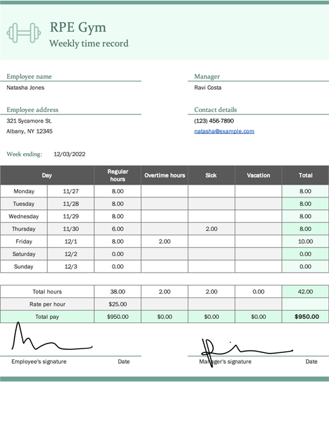Click Monday's regular hours cell
The height and width of the screenshot is (427, 329).
[118, 192]
